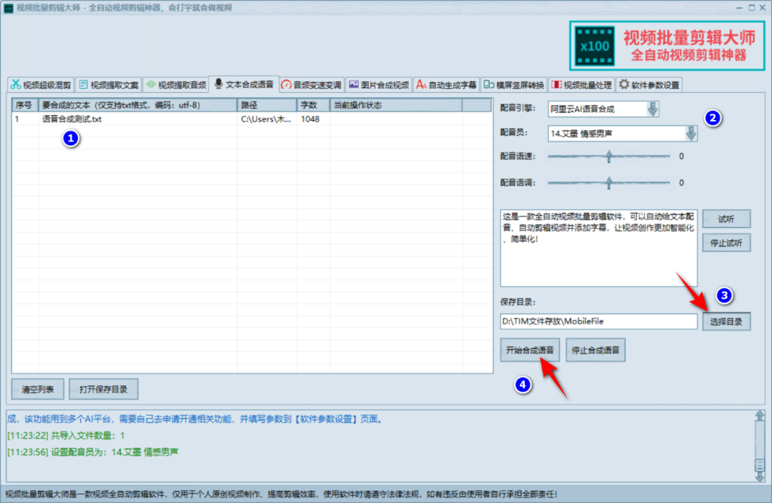Click the log line 共导入文件数量：1

tap(66, 436)
